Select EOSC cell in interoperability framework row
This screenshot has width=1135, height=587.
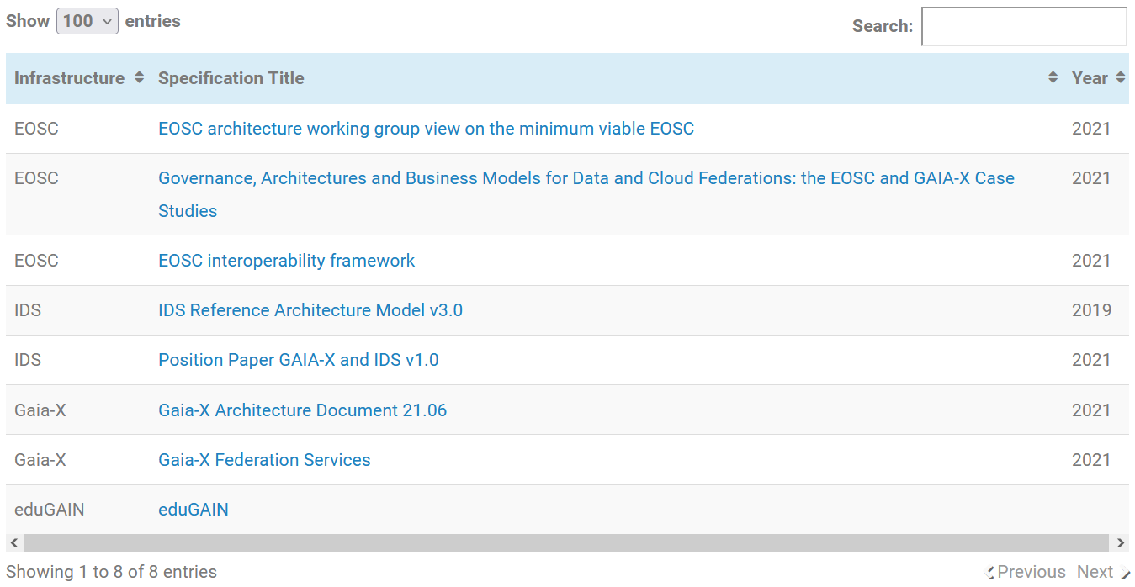(36, 261)
